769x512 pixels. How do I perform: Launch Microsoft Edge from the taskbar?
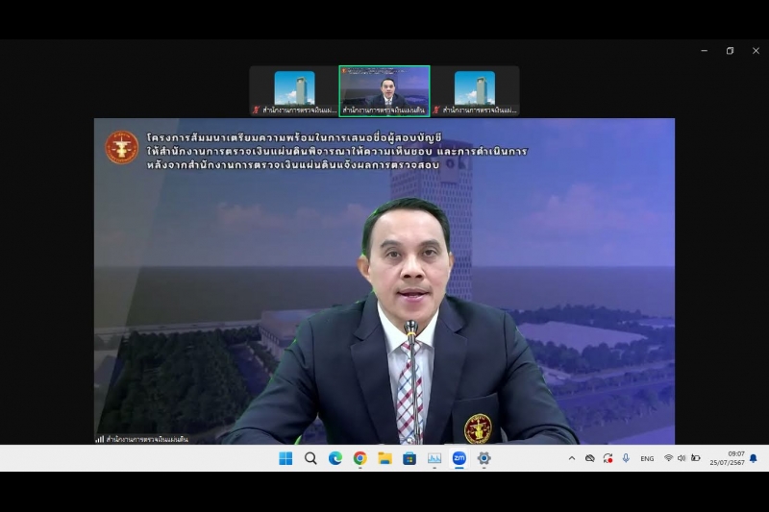point(335,458)
